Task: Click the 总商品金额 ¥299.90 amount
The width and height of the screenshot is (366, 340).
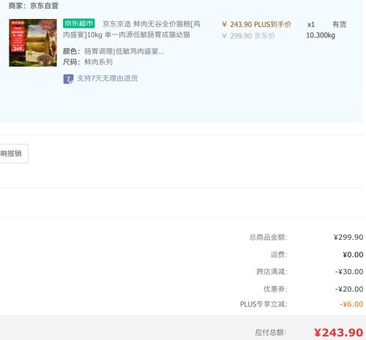Action: (x=348, y=237)
